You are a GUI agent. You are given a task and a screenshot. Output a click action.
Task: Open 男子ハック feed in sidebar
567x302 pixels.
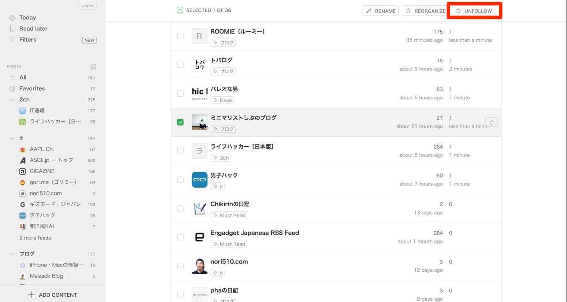click(42, 215)
